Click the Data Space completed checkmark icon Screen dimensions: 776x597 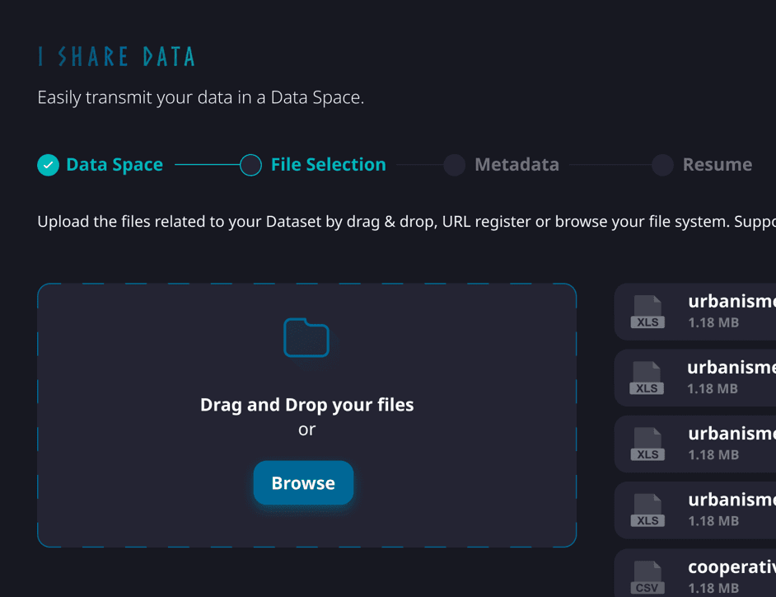coord(48,165)
